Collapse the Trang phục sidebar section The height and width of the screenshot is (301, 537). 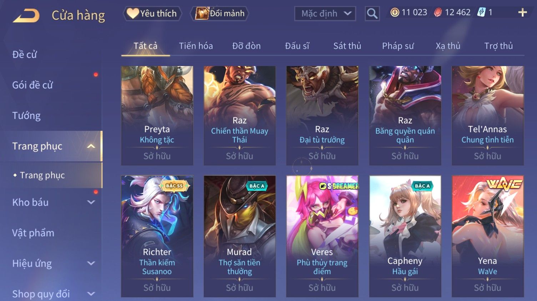(91, 146)
